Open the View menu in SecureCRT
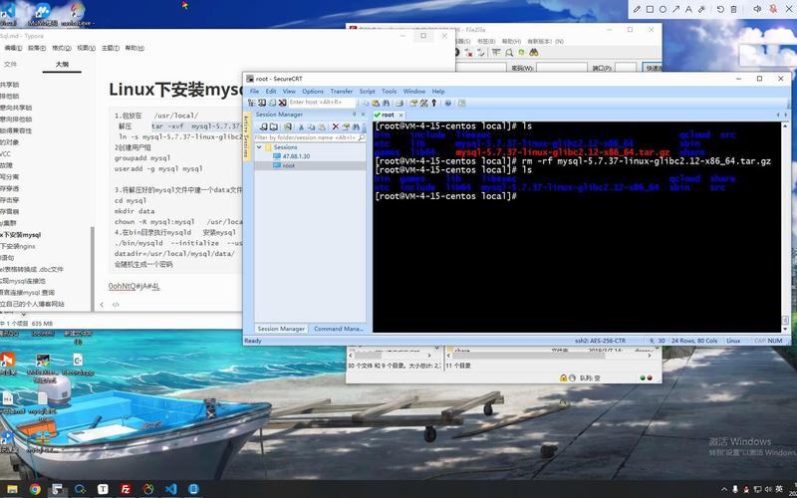Screen dimensions: 797x498 [289, 92]
